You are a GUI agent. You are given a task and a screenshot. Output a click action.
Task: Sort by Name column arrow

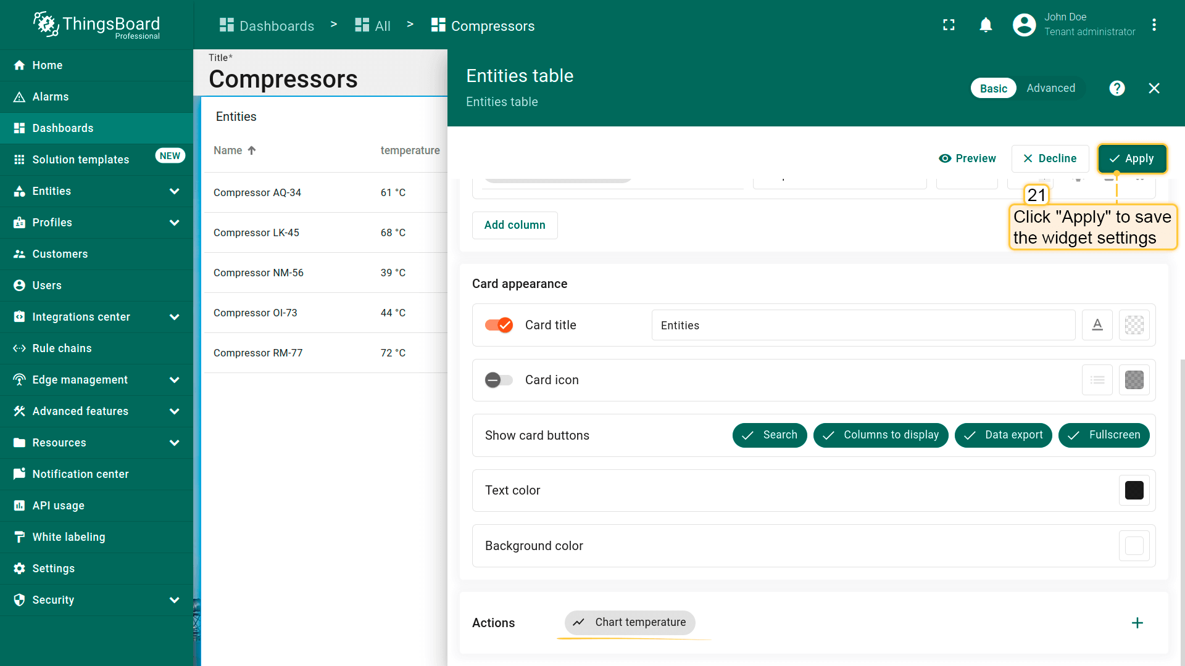coord(252,150)
